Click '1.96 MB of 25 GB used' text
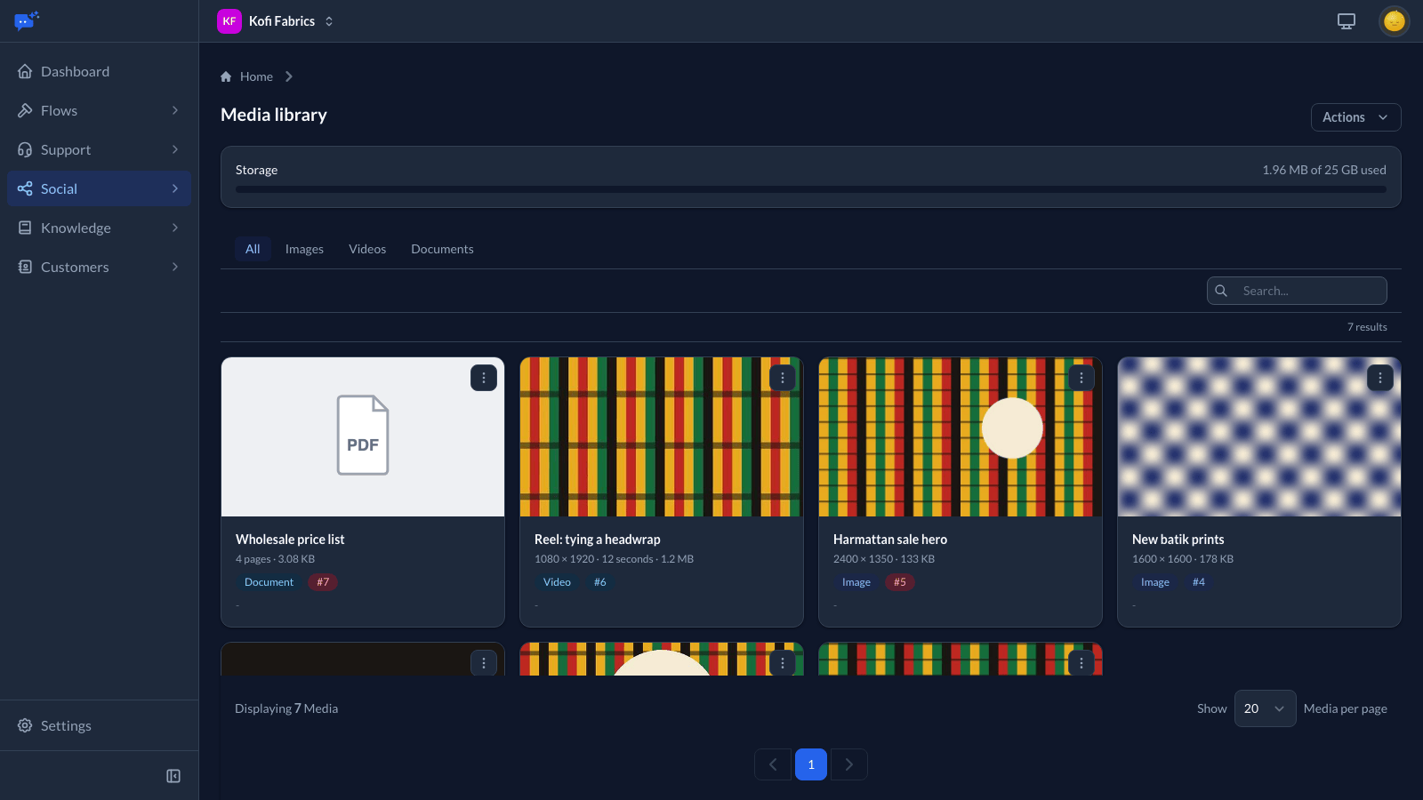Screen dimensions: 1423x800 click(1324, 170)
